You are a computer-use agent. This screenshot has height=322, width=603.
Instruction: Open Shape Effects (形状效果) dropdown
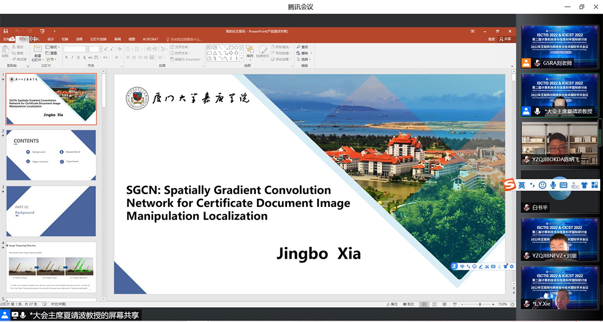click(x=281, y=59)
